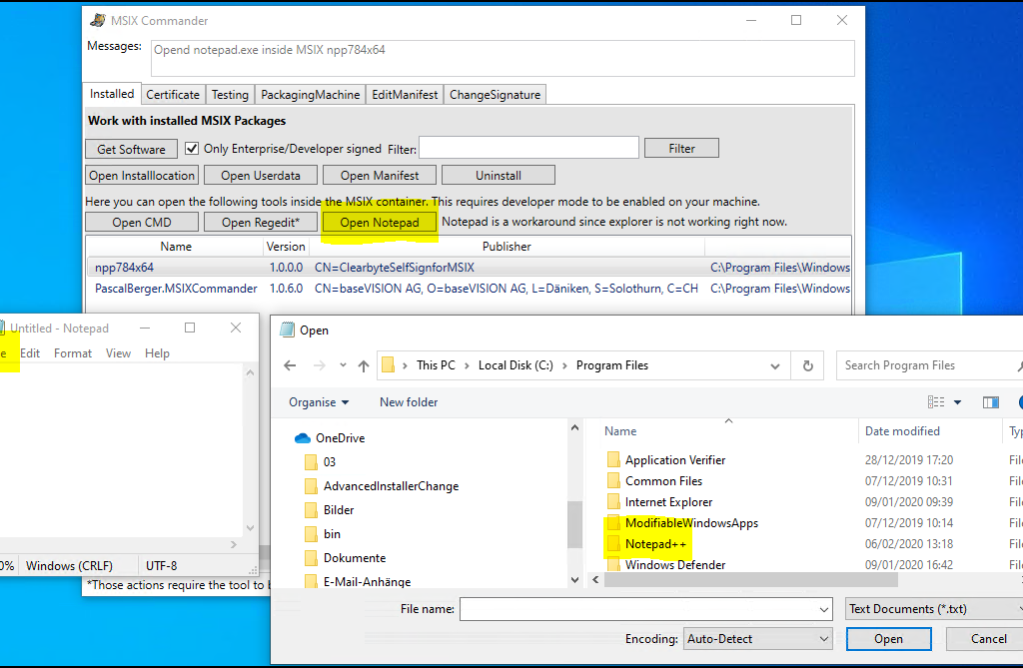Expand the address bar history dropdown
The width and height of the screenshot is (1023, 668).
point(775,366)
